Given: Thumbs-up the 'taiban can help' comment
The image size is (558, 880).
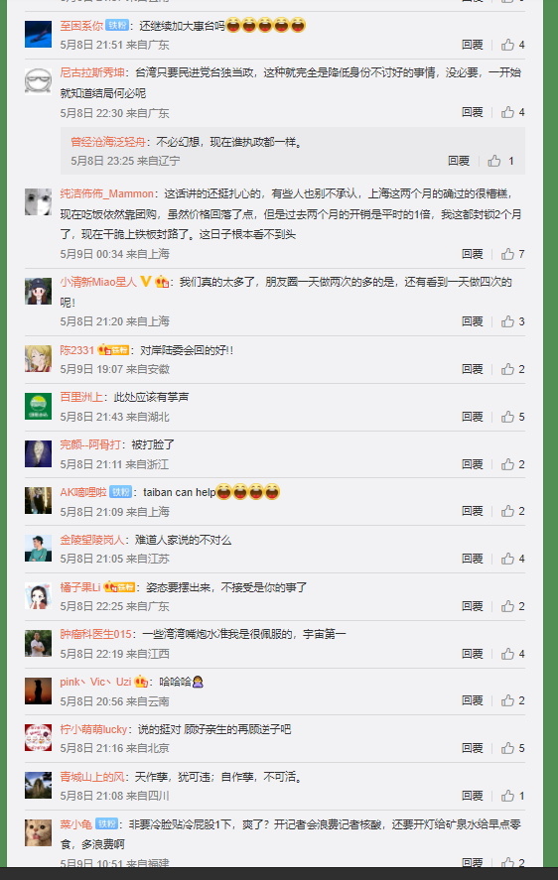Looking at the screenshot, I should click(x=508, y=511).
